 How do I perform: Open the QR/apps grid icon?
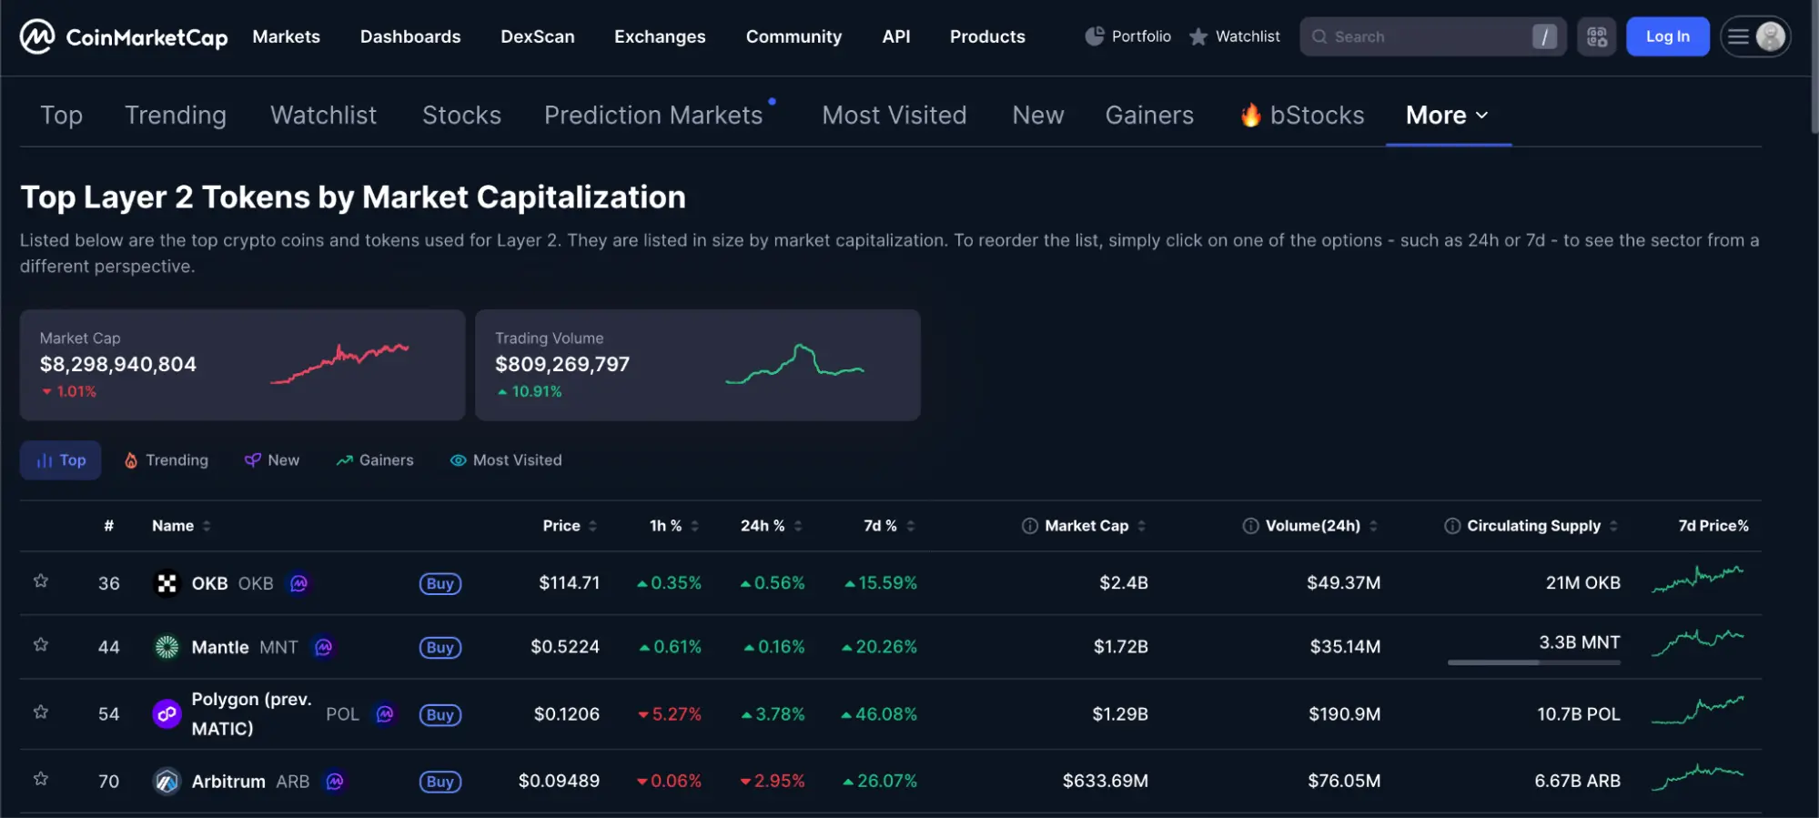pos(1596,36)
